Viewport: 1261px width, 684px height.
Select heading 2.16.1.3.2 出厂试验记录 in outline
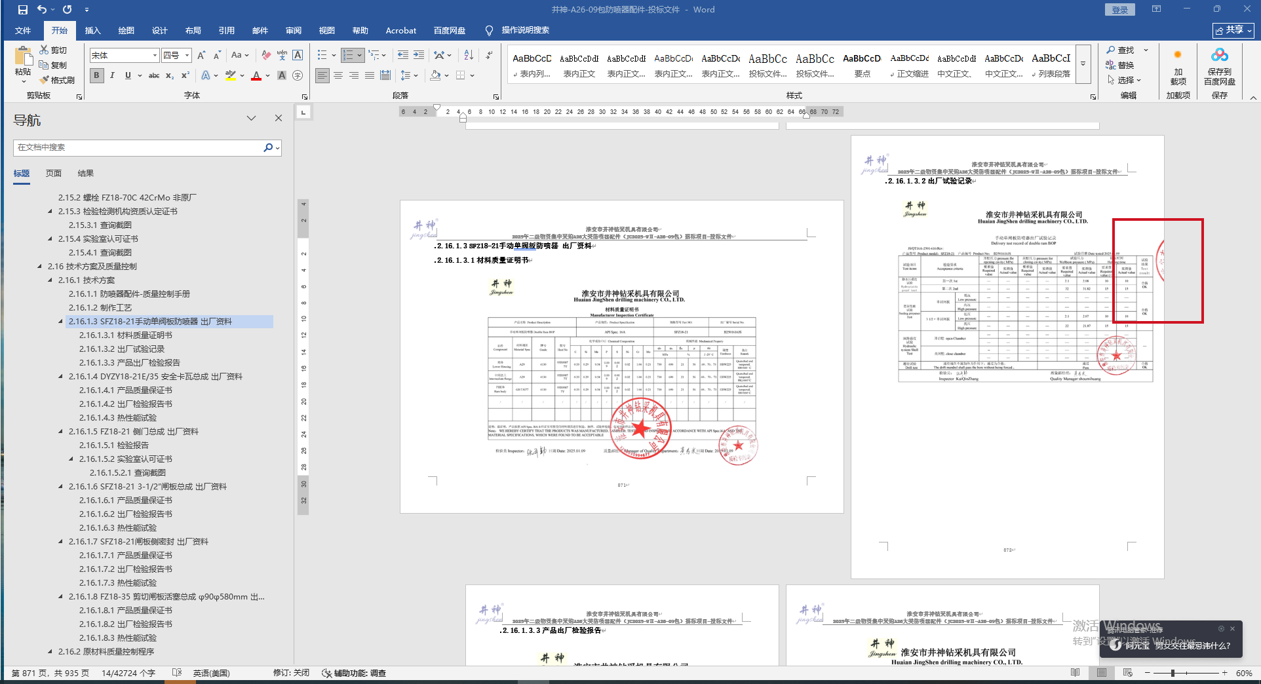tap(122, 349)
